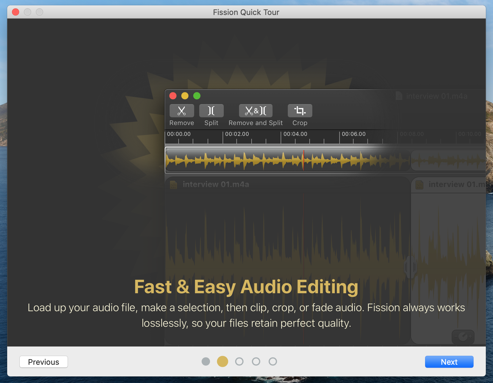Click the interview 01.m4a clip label
The image size is (493, 383).
pos(216,184)
